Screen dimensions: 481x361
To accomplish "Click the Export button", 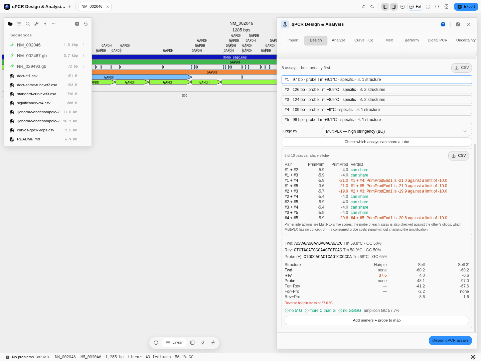I will coord(466,7).
